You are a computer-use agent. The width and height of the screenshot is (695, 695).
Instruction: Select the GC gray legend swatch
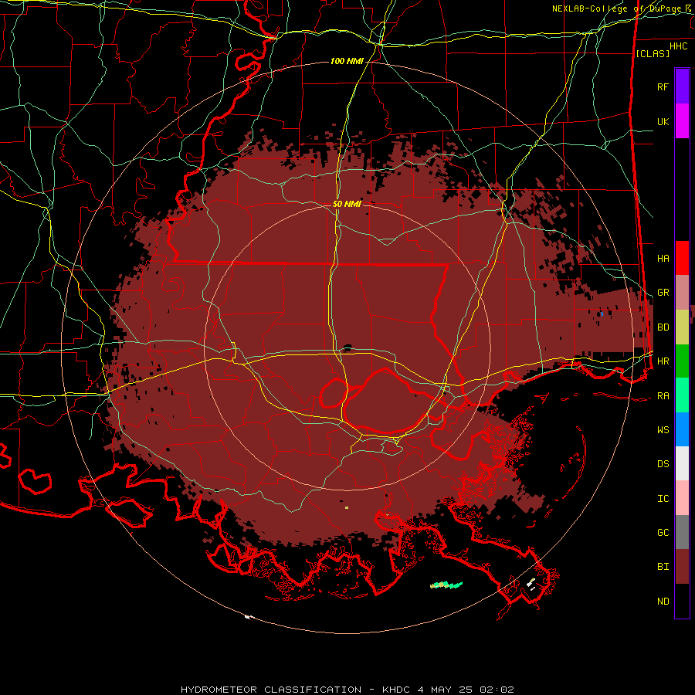click(682, 532)
